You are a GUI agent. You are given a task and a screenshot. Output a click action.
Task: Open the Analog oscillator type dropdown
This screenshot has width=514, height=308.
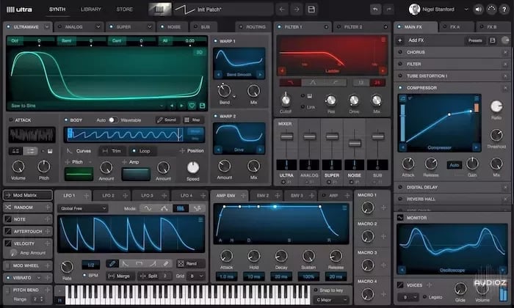coord(98,27)
